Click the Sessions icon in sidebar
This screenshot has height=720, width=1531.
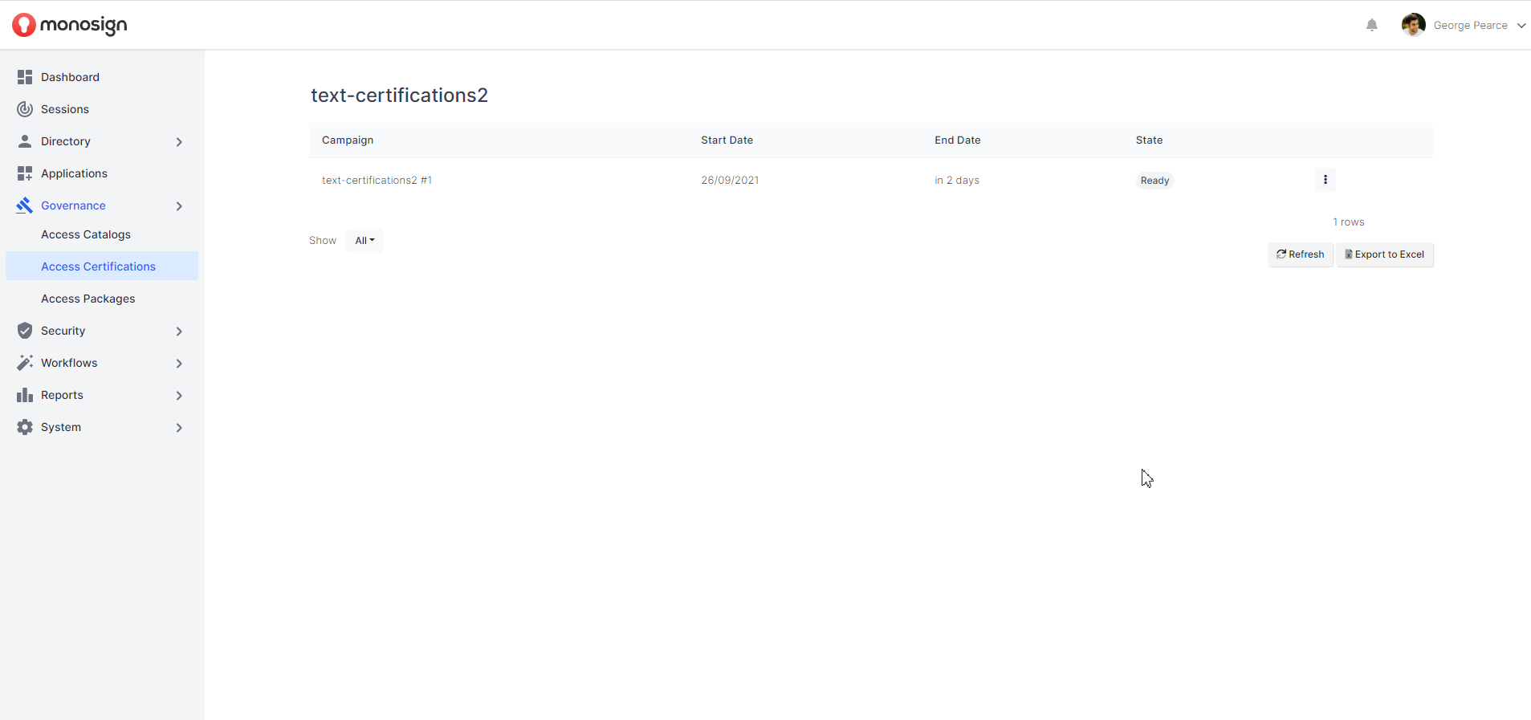tap(25, 109)
